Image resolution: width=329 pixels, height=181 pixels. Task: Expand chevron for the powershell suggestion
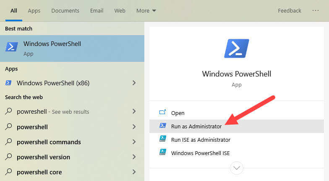[x=134, y=127]
